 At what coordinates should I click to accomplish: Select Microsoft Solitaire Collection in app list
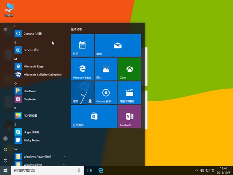click(x=42, y=75)
